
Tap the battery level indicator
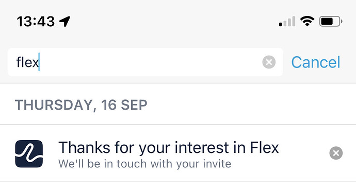point(331,22)
